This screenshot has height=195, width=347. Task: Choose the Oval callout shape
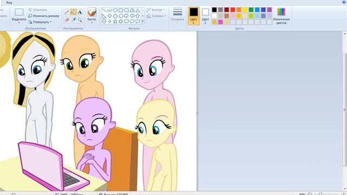coord(132,22)
